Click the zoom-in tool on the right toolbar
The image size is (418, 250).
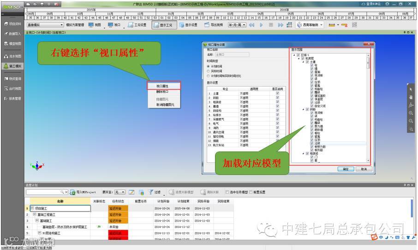coord(411,113)
